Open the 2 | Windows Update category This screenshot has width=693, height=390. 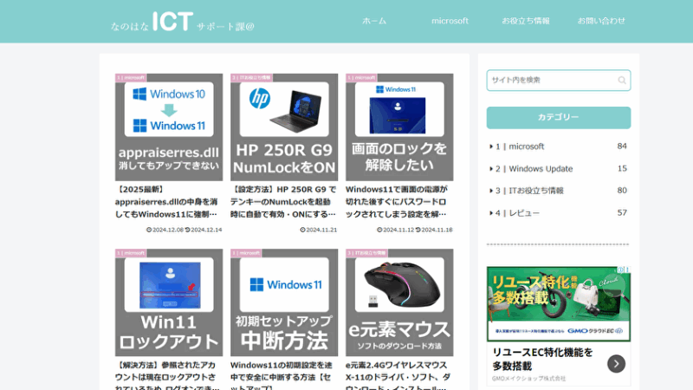point(558,168)
